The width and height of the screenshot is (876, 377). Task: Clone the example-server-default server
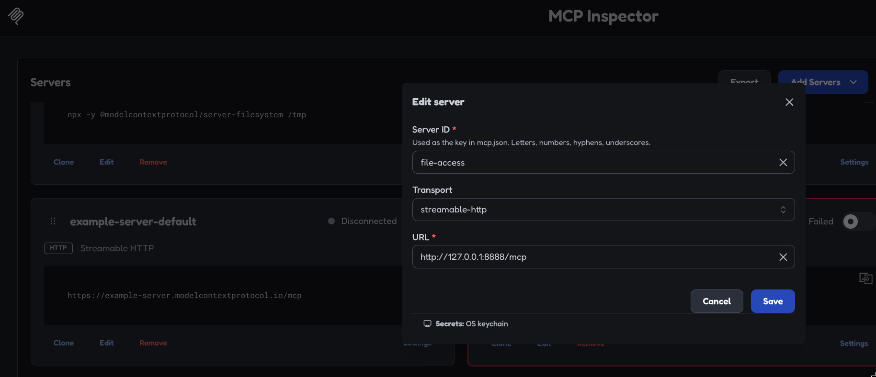point(64,343)
